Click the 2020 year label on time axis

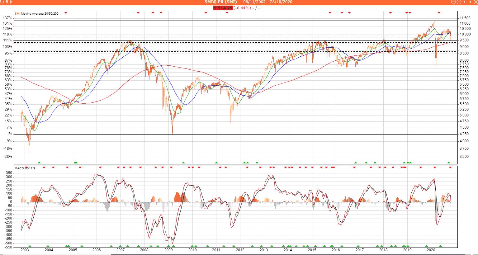pyautogui.click(x=431, y=250)
